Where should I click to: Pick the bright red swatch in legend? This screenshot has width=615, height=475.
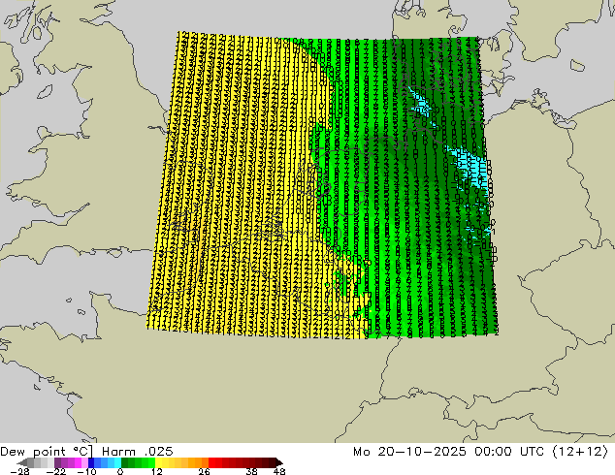(211, 462)
